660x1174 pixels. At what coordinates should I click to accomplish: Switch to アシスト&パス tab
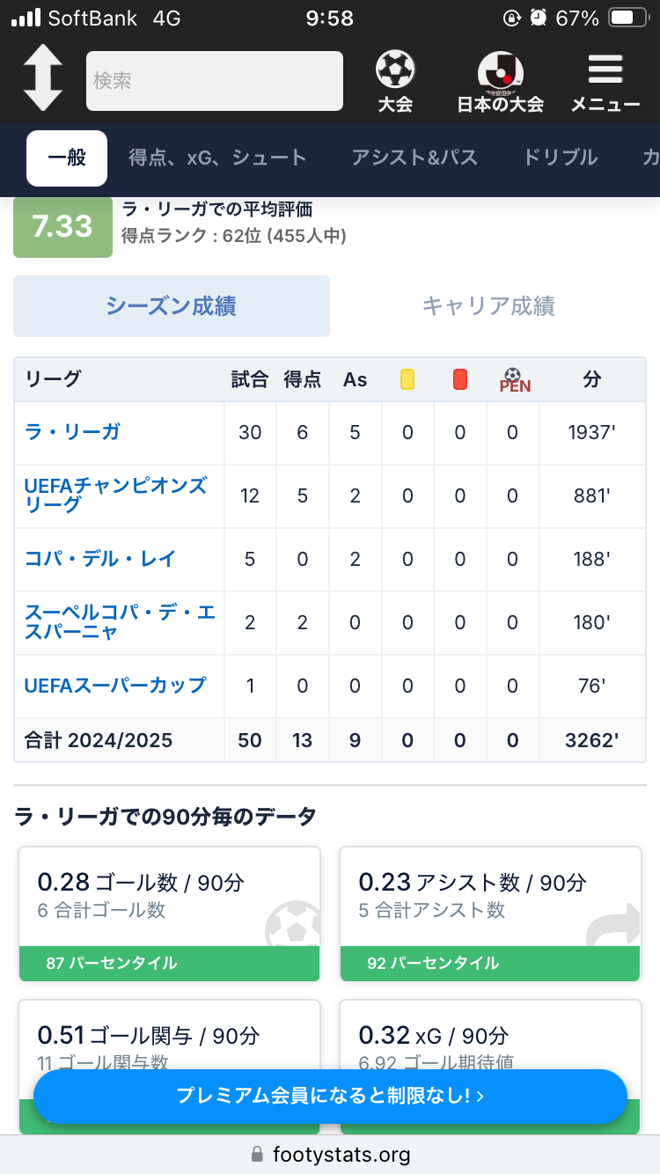(414, 158)
